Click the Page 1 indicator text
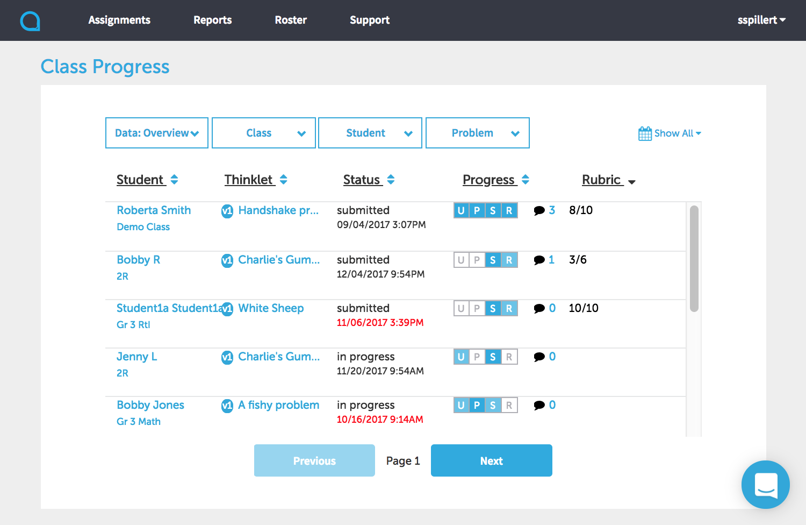The height and width of the screenshot is (525, 806). click(403, 461)
